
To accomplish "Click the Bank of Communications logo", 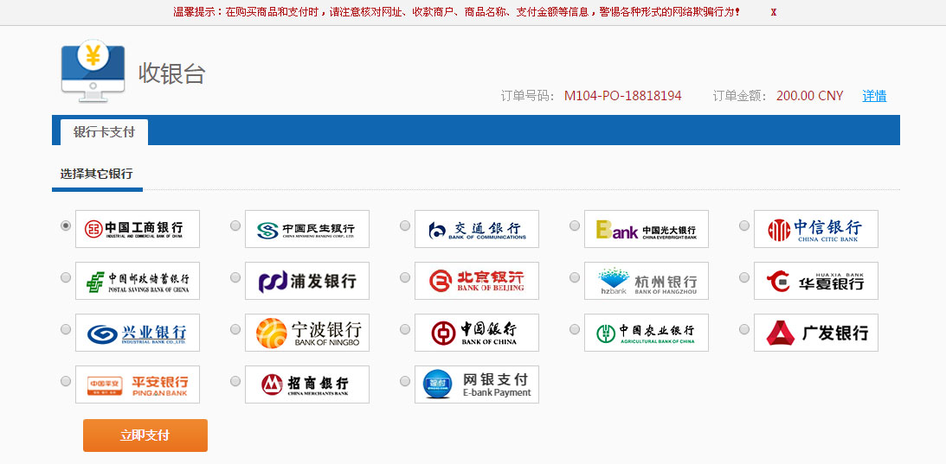I will point(477,229).
